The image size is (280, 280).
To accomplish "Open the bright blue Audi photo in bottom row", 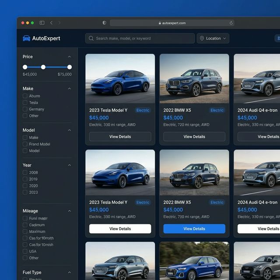I will click(x=194, y=261).
